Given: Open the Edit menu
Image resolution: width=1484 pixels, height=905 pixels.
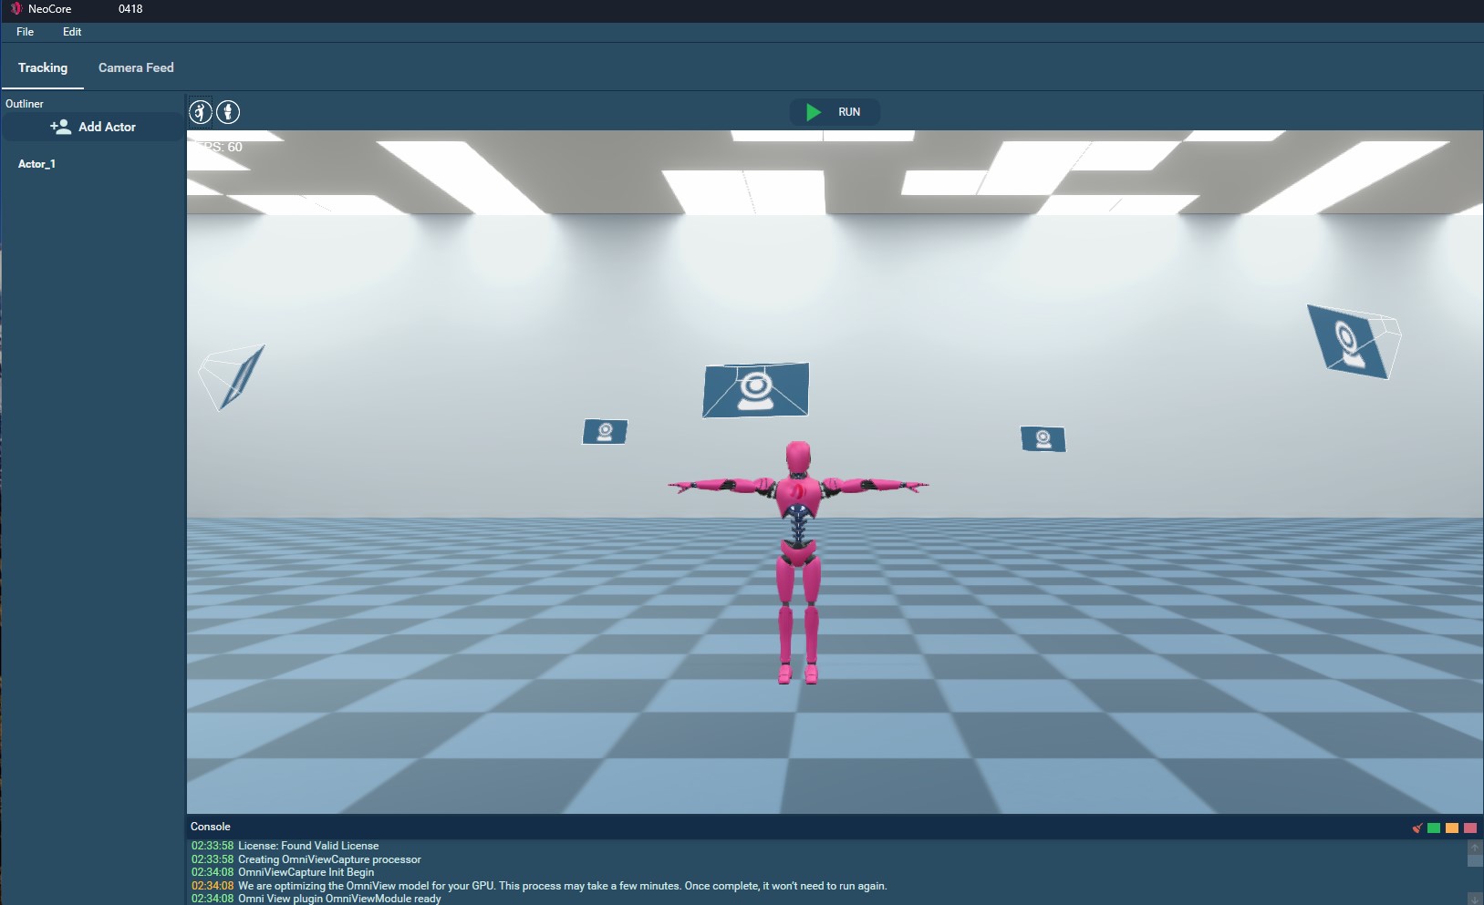Looking at the screenshot, I should coord(72,32).
